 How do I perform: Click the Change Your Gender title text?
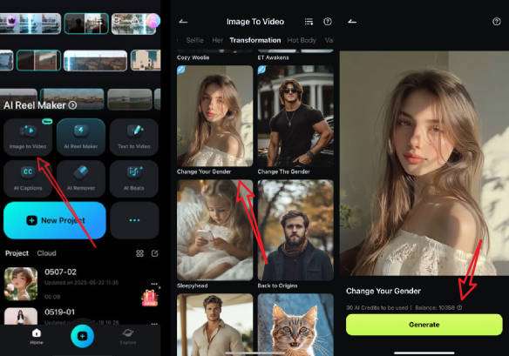coord(383,291)
